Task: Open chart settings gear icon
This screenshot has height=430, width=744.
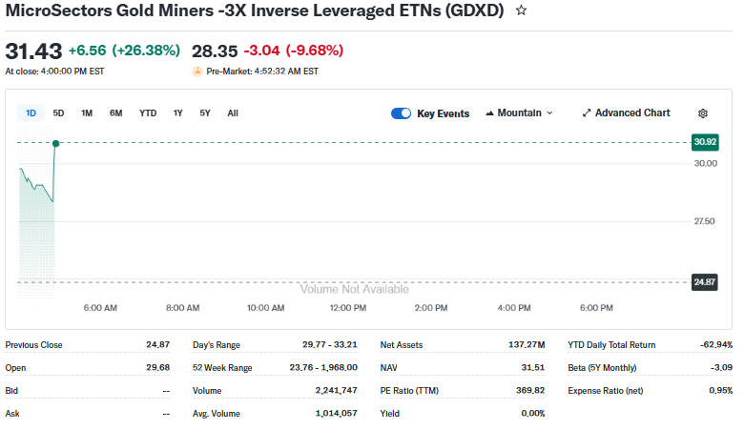Action: pyautogui.click(x=703, y=113)
